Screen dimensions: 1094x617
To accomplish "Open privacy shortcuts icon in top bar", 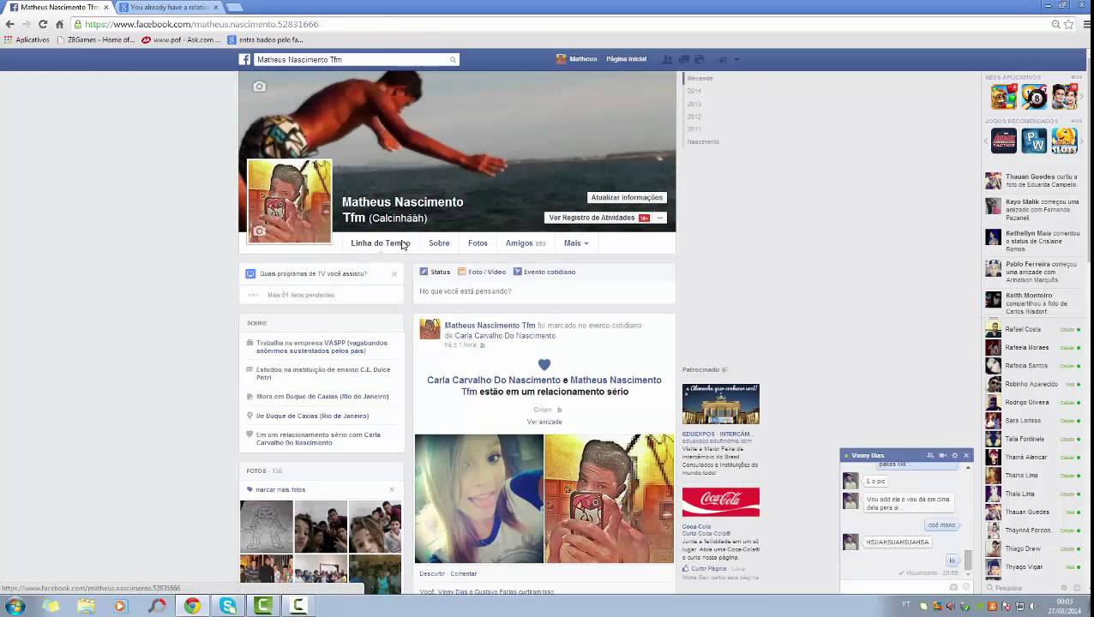I will (x=723, y=59).
